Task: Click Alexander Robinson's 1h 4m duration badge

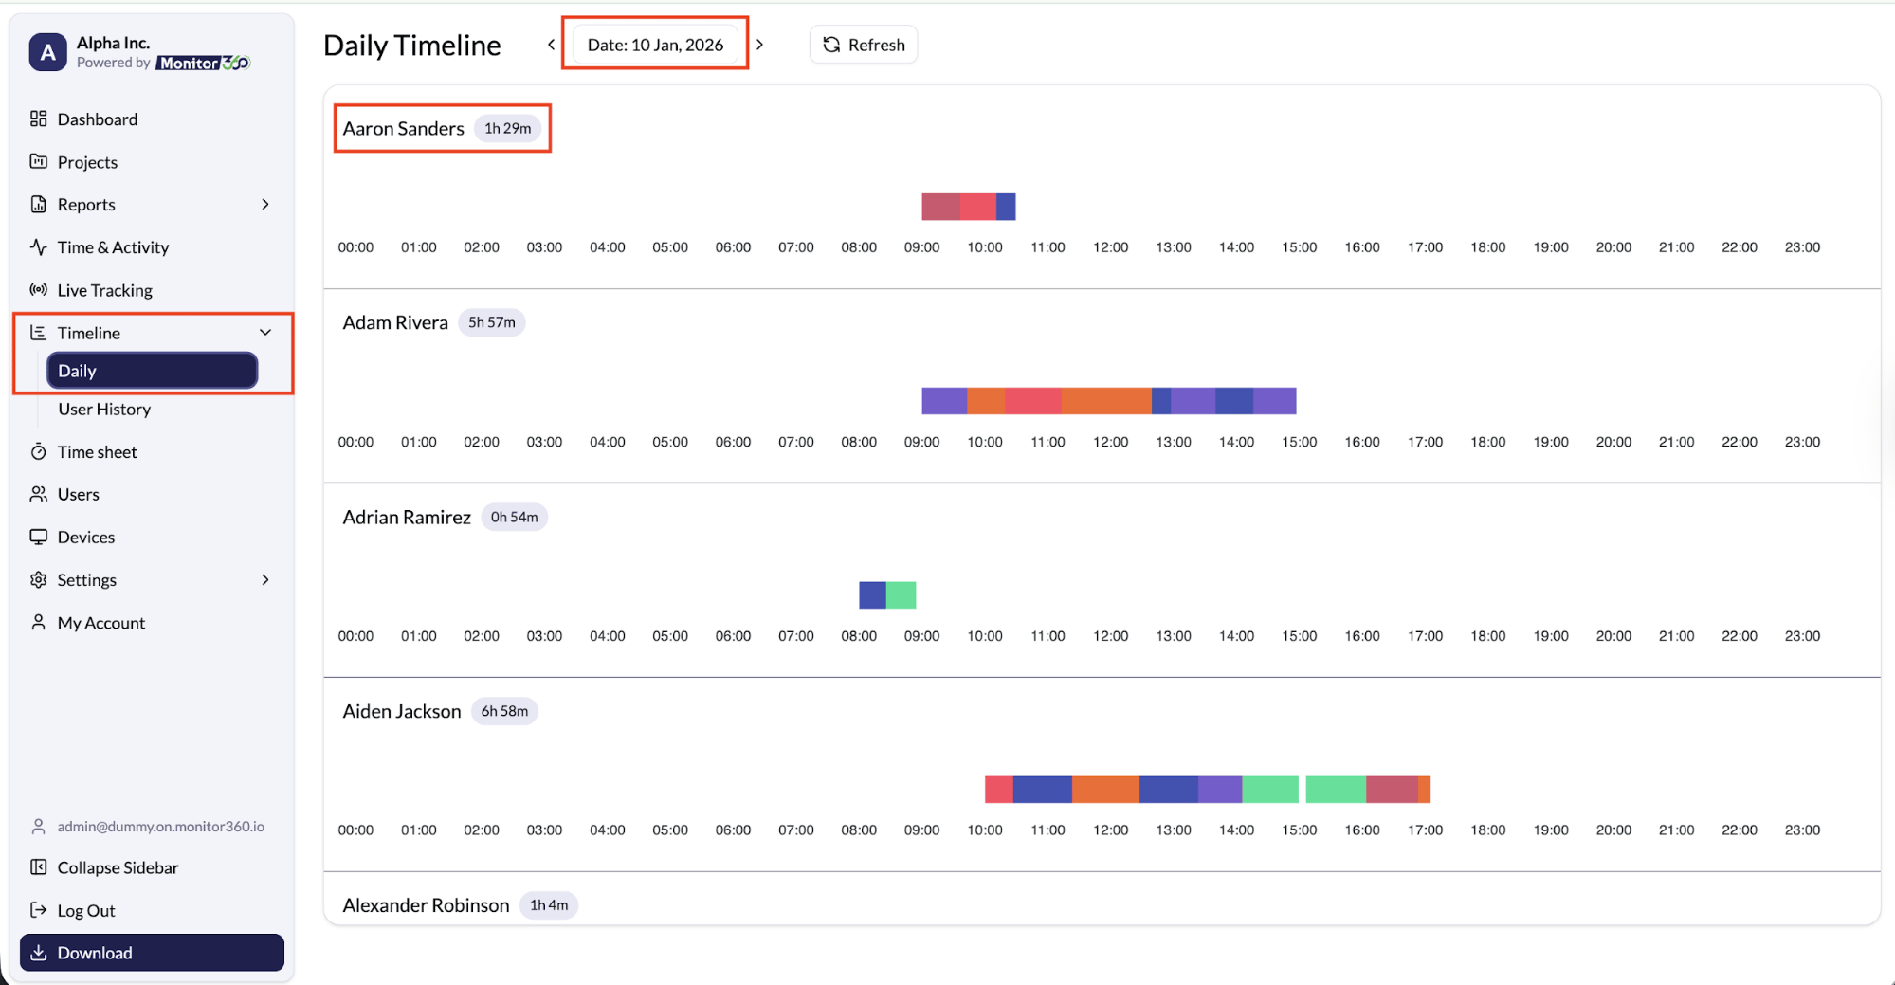Action: (x=549, y=905)
